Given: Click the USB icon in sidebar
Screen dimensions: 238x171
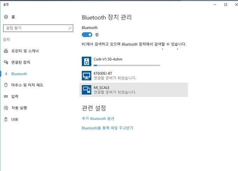Looking at the screenshot, I should tap(6, 119).
